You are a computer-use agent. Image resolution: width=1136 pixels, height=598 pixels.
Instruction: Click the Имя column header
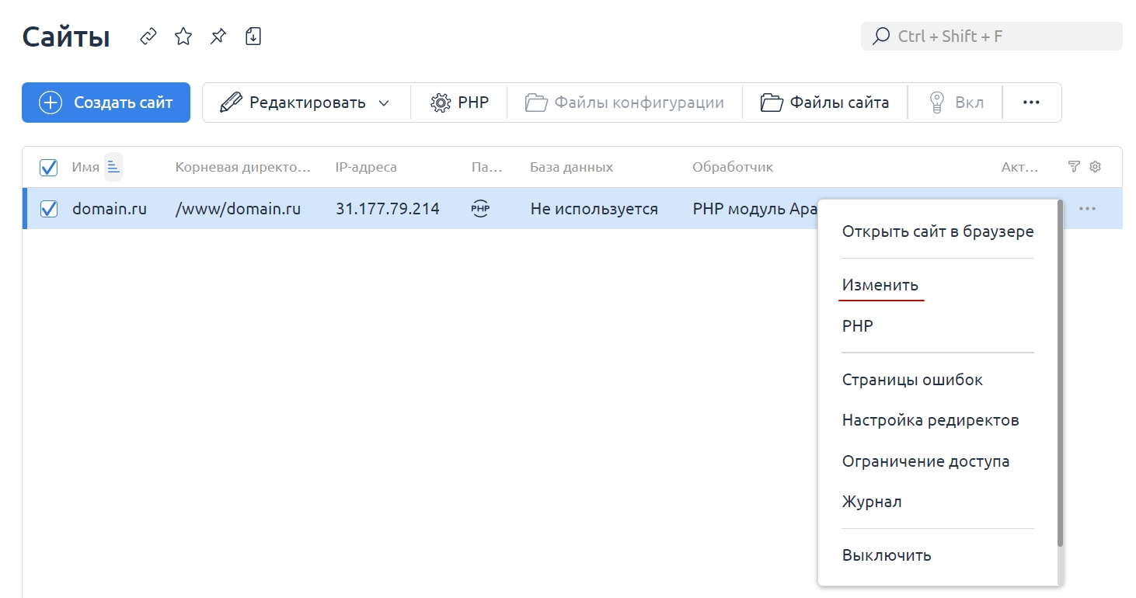click(x=85, y=167)
